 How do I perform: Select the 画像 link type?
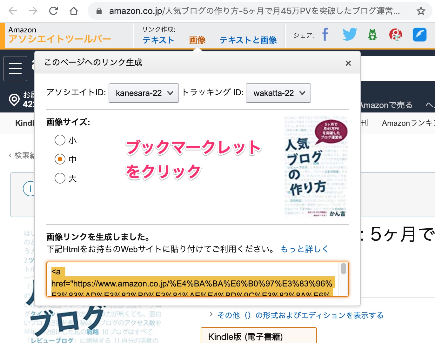[x=197, y=40]
